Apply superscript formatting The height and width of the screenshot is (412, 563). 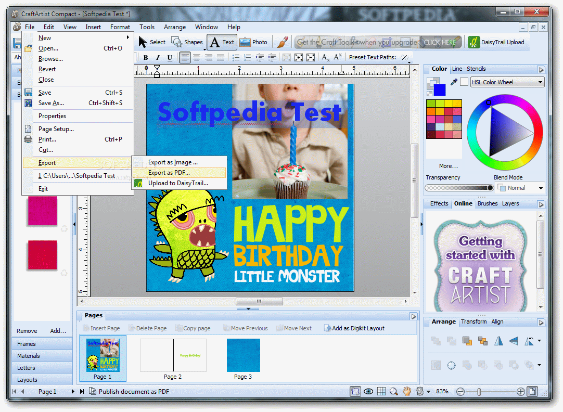tap(338, 57)
